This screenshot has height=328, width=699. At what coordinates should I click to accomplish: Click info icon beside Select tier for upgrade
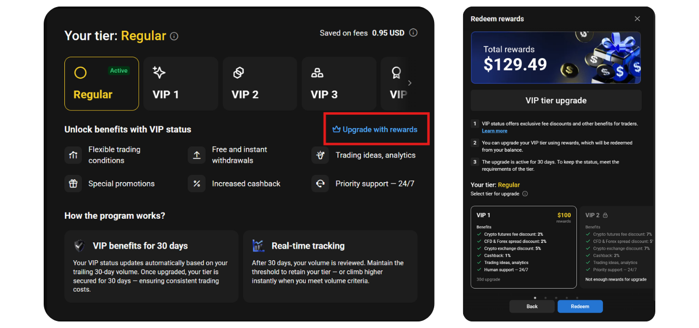pos(525,194)
